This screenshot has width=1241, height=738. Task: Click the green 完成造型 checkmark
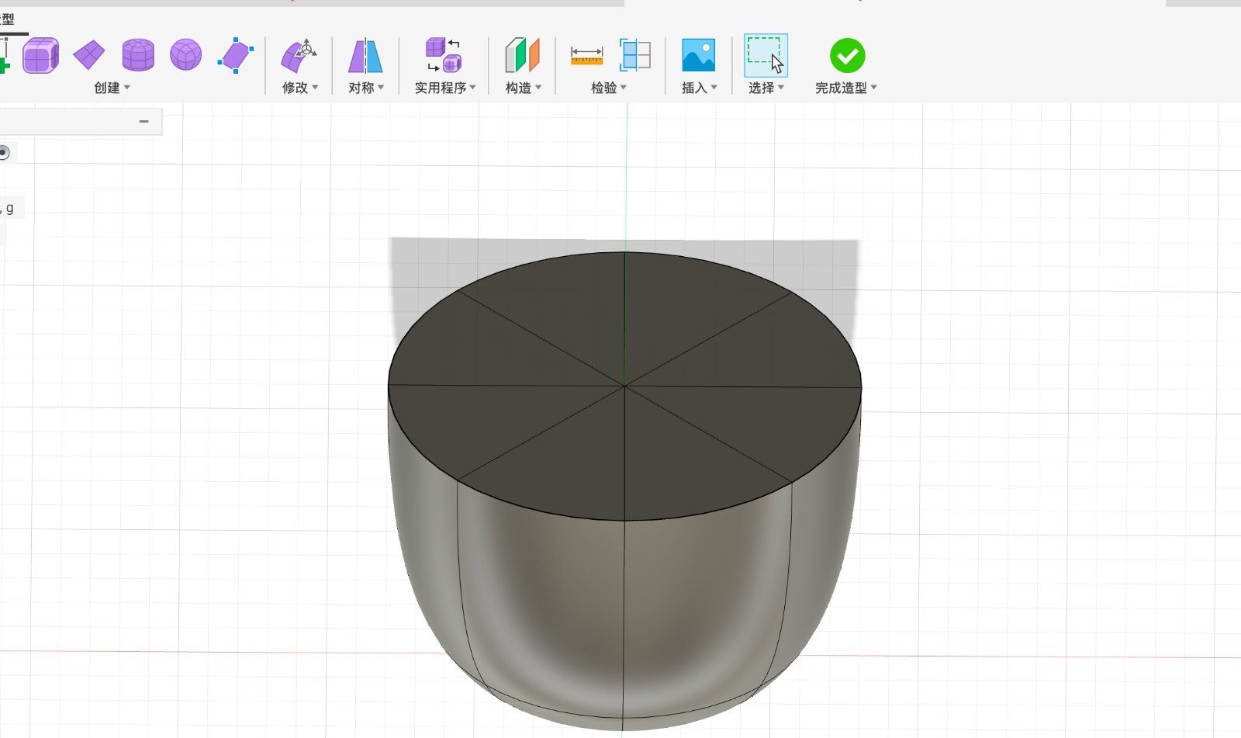click(846, 54)
